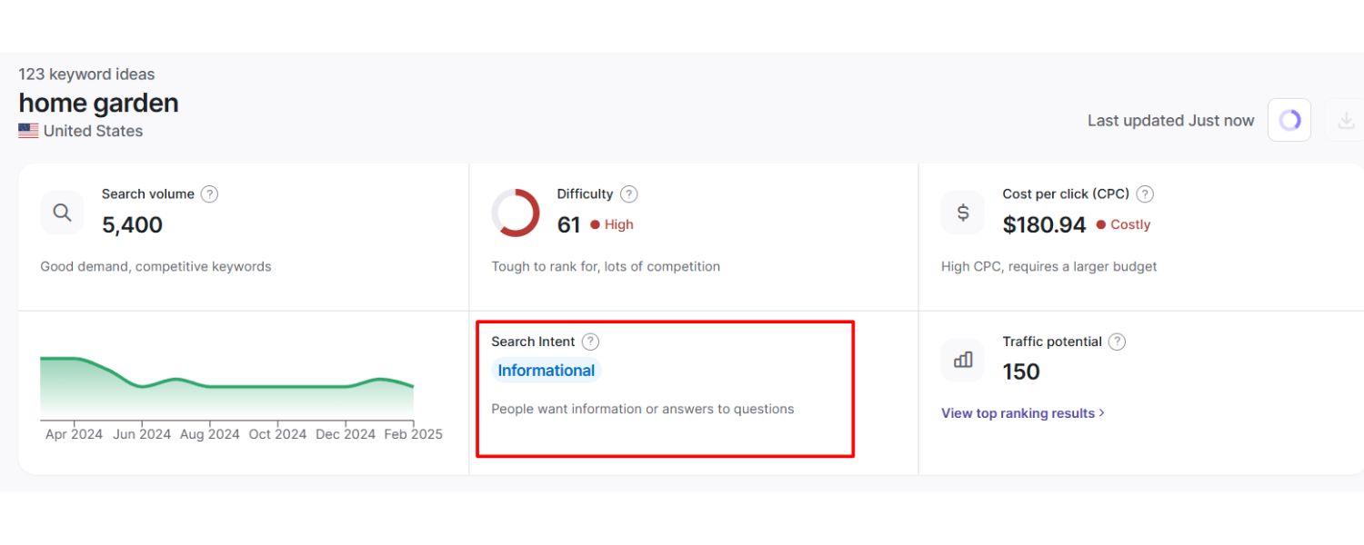The image size is (1364, 545).
Task: Click the search volume magnifier icon
Action: 62,213
